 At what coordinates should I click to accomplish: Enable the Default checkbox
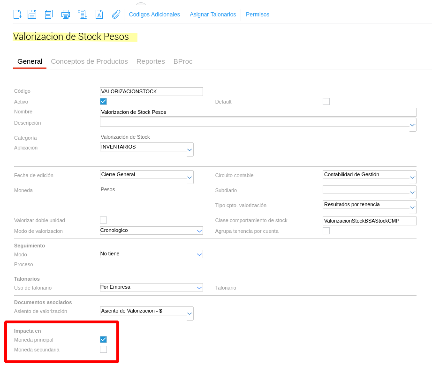pyautogui.click(x=326, y=101)
